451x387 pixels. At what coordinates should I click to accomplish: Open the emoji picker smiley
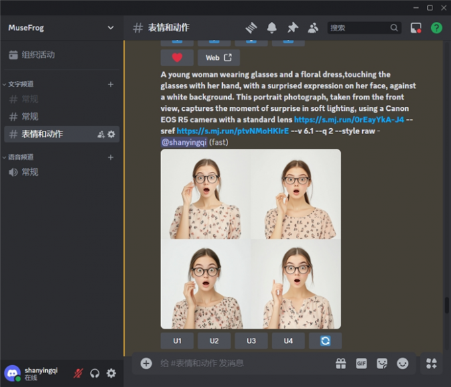click(403, 363)
